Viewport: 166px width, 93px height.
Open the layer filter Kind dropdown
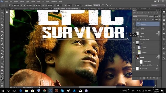click(138, 13)
